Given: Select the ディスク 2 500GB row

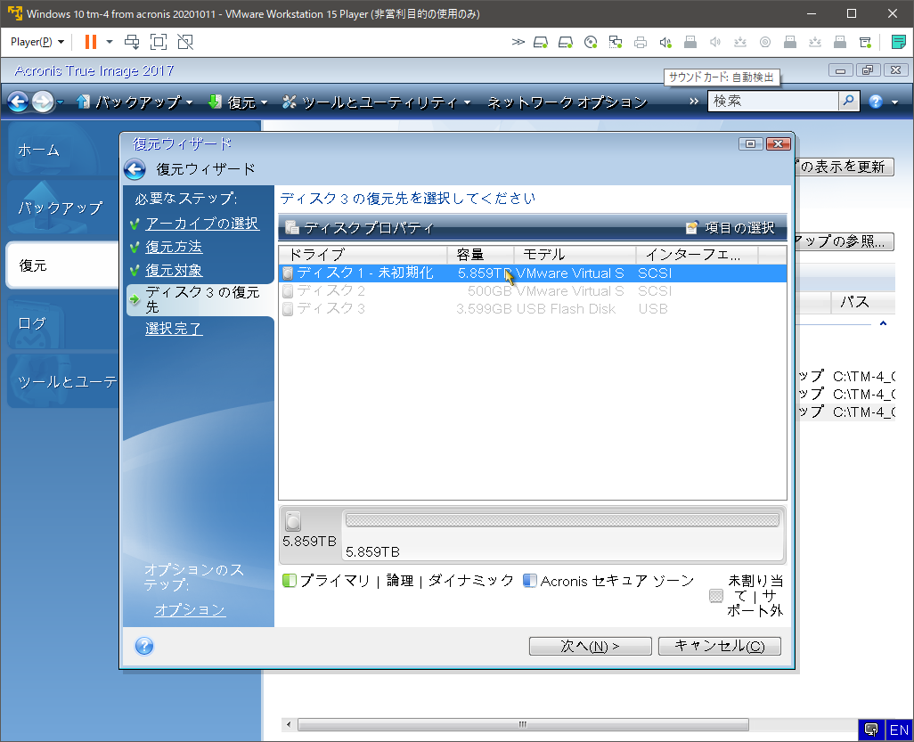Looking at the screenshot, I should [x=533, y=291].
